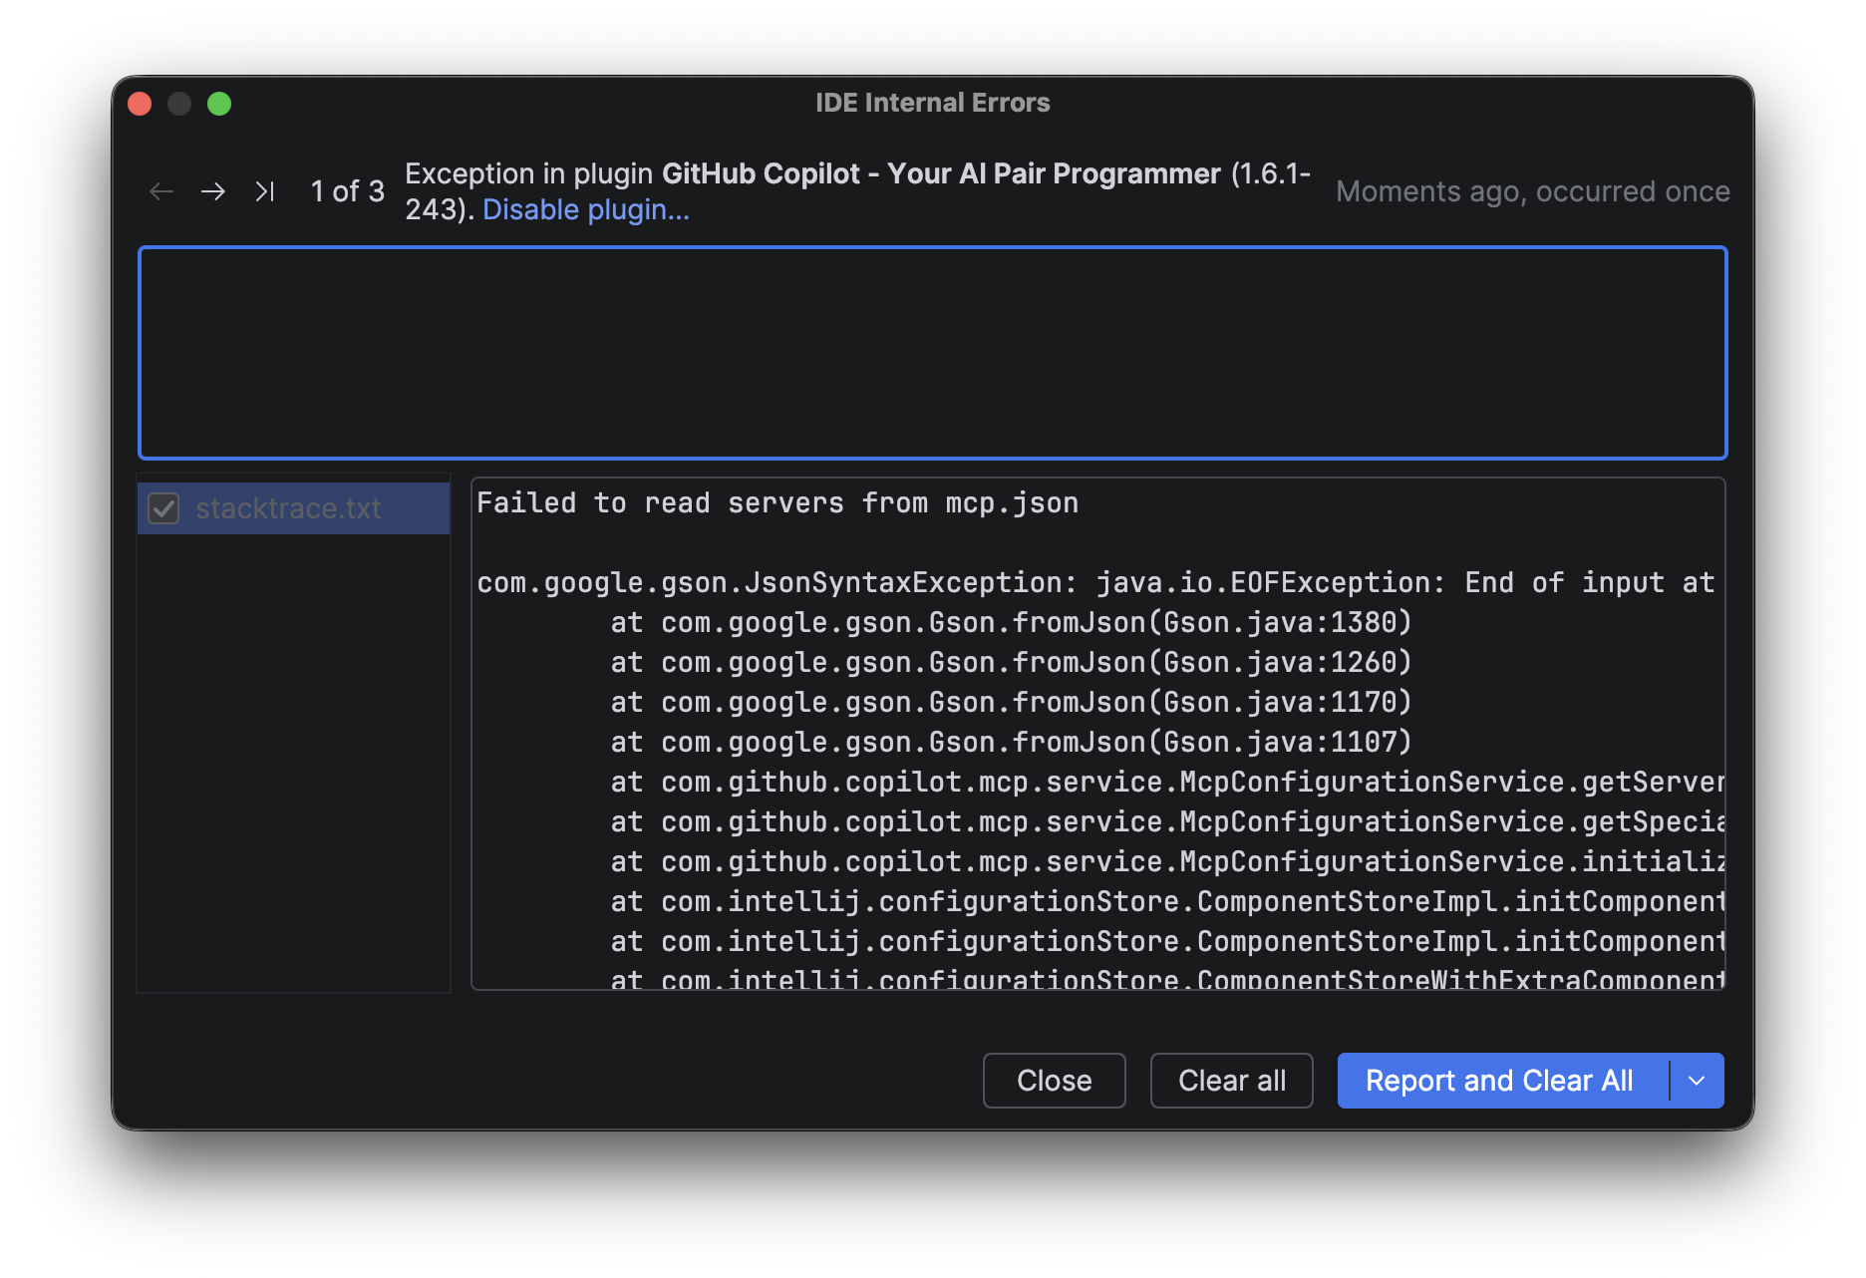This screenshot has height=1278, width=1866.
Task: Click the Disable plugin link
Action: click(585, 209)
